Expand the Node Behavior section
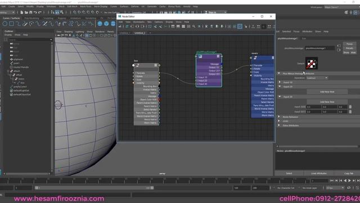 tap(279, 117)
